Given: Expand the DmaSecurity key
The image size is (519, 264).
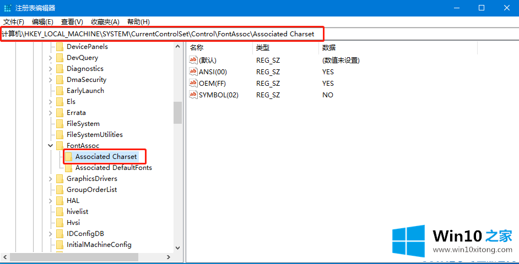Looking at the screenshot, I should pos(50,80).
